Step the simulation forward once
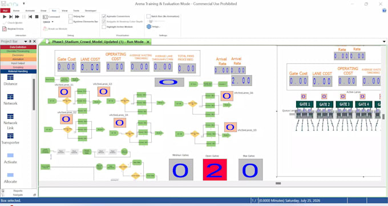The image size is (388, 206). pos(11,17)
